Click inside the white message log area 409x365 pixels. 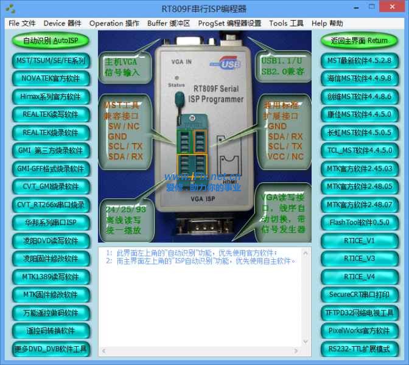click(204, 304)
